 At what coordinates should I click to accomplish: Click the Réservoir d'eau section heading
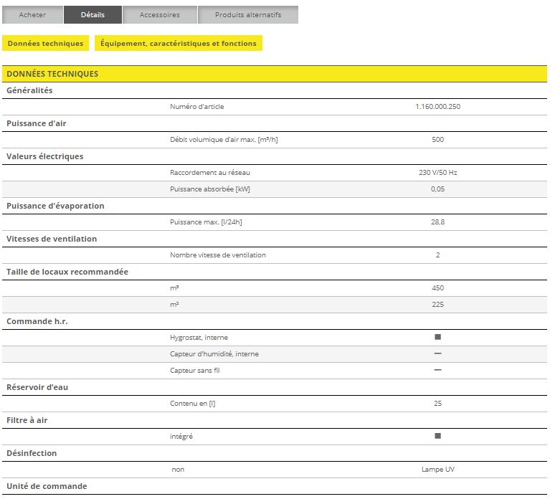[37, 387]
